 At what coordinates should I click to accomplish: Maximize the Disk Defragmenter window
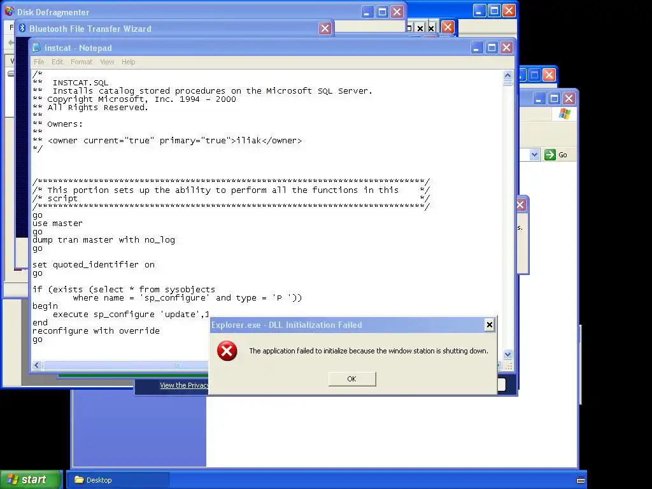(x=382, y=11)
